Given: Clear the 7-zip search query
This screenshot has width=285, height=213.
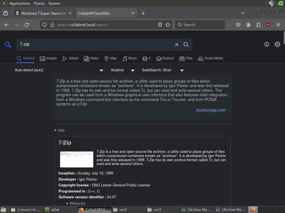Looking at the screenshot, I should pyautogui.click(x=176, y=45).
